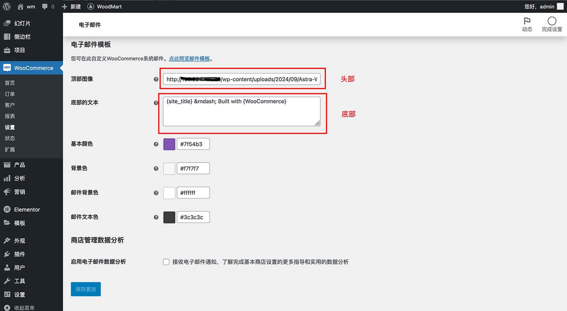Screen dimensions: 567x311
Task: Click help icon beside 邮件背景色
Action: click(156, 193)
